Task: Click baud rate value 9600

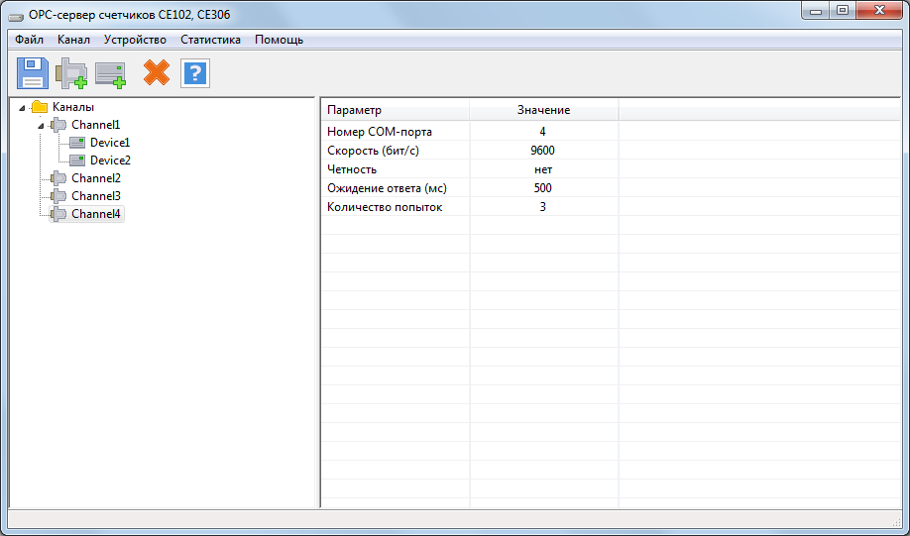Action: point(542,151)
